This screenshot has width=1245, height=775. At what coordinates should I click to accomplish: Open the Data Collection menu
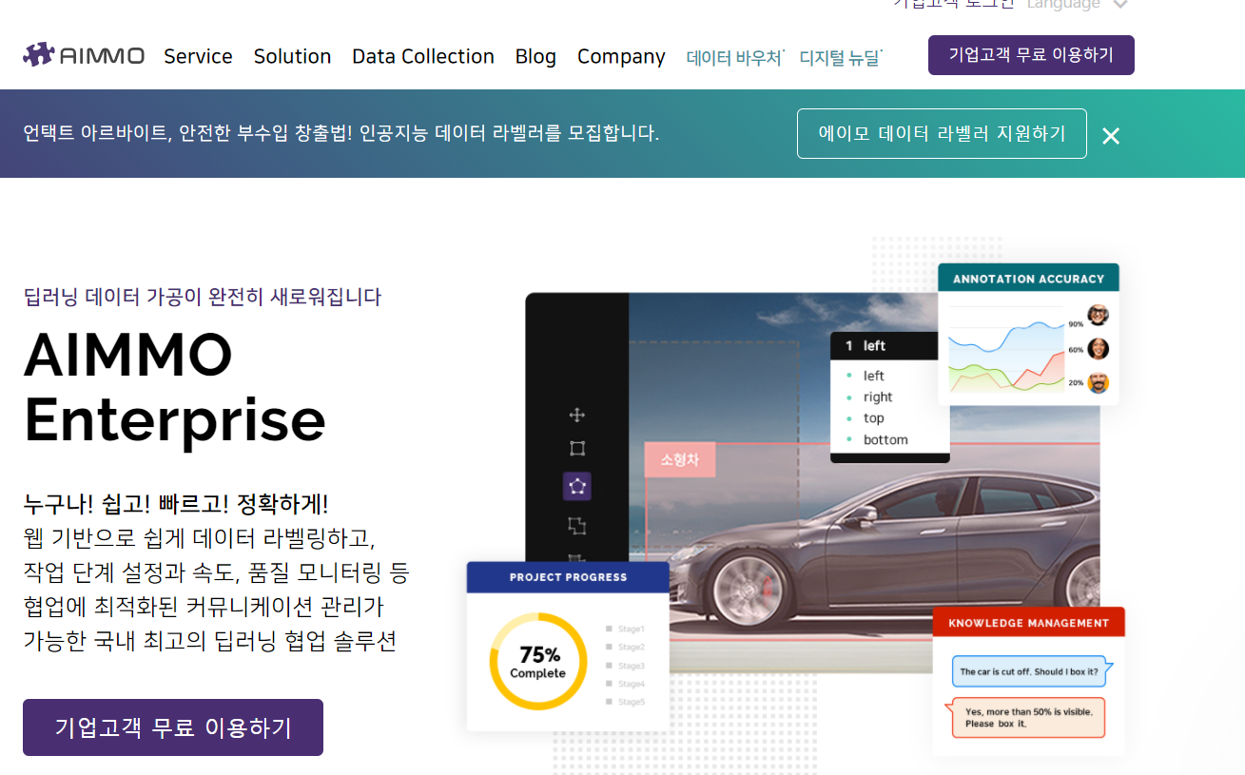pos(423,56)
